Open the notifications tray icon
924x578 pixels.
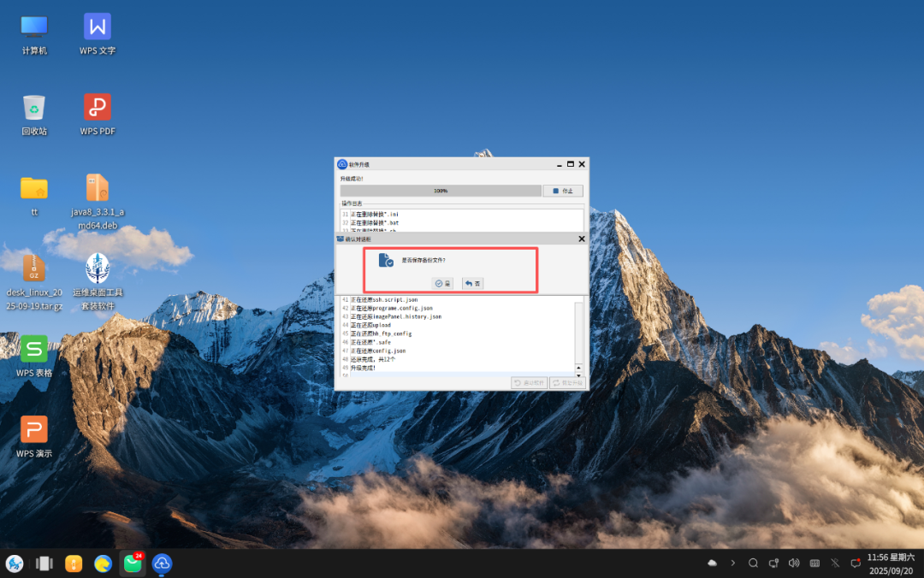[856, 563]
